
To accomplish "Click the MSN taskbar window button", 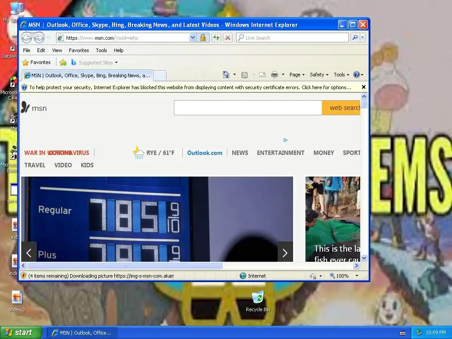I will pos(82,333).
